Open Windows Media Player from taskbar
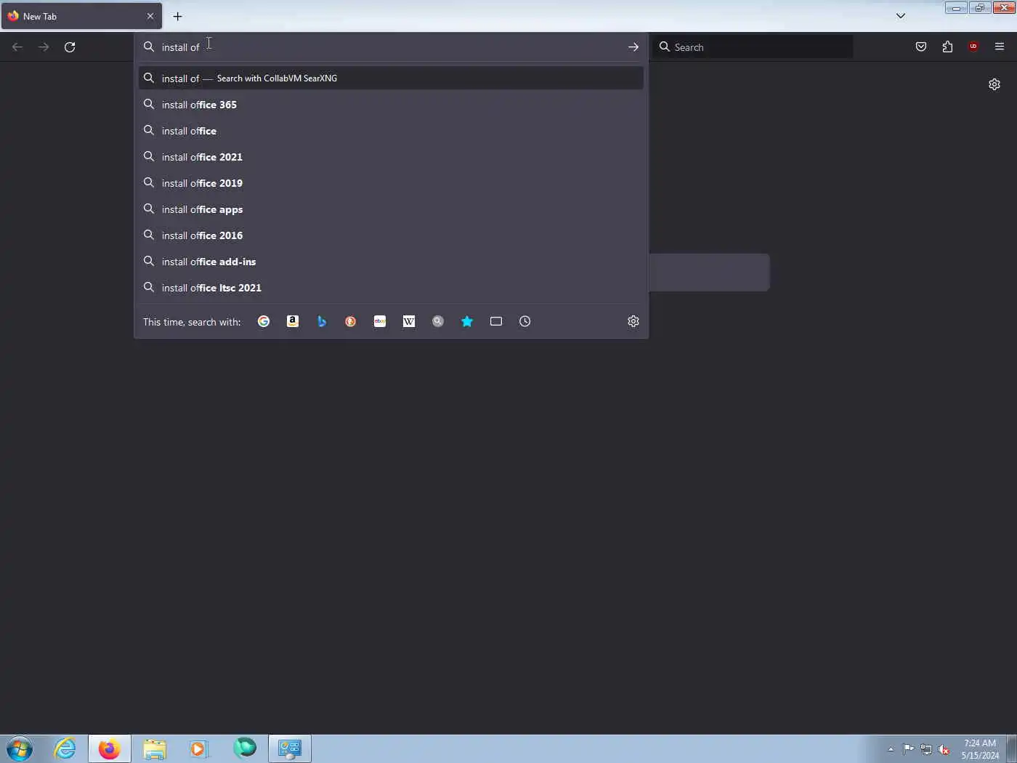 (x=199, y=748)
